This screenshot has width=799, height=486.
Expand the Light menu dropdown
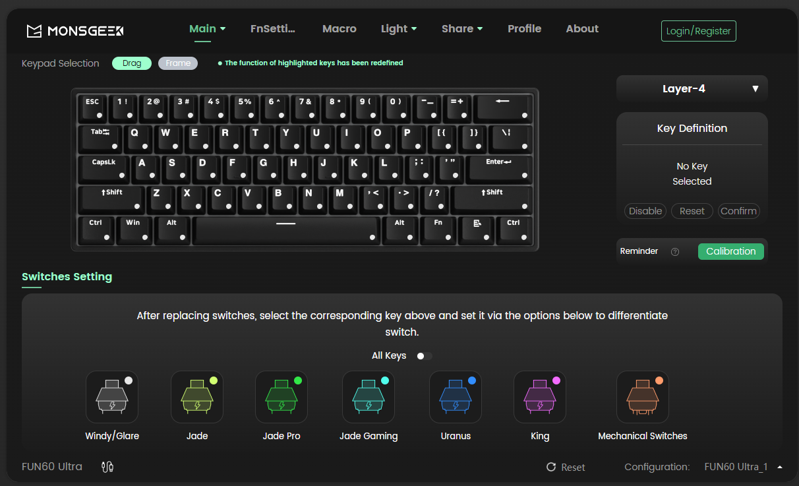(399, 29)
